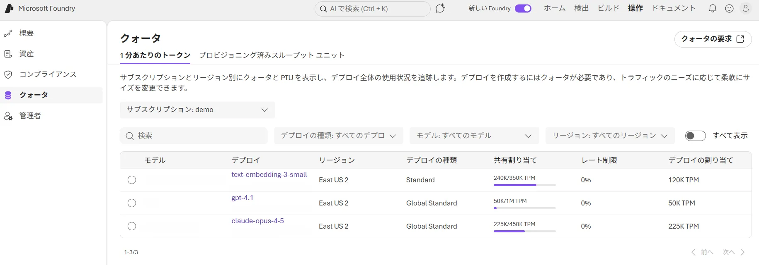
Task: Go to 操作 in top navigation
Action: click(635, 8)
